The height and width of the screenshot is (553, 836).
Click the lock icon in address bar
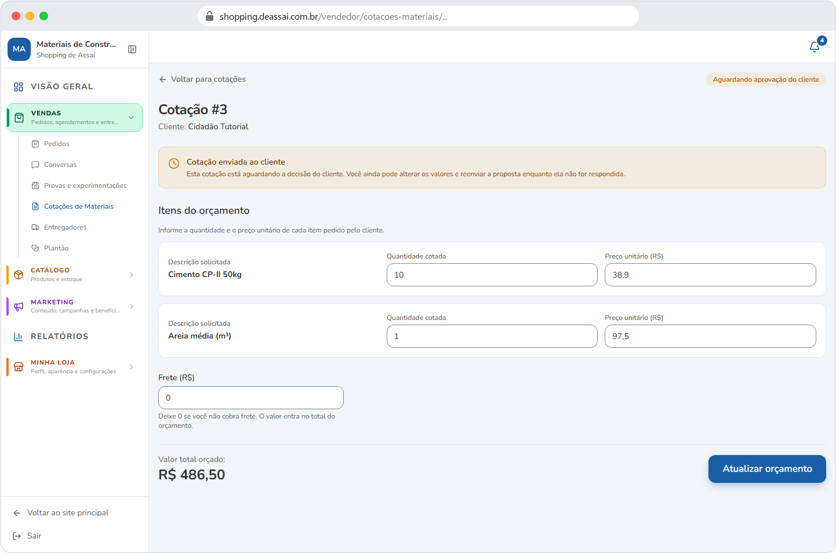[210, 16]
